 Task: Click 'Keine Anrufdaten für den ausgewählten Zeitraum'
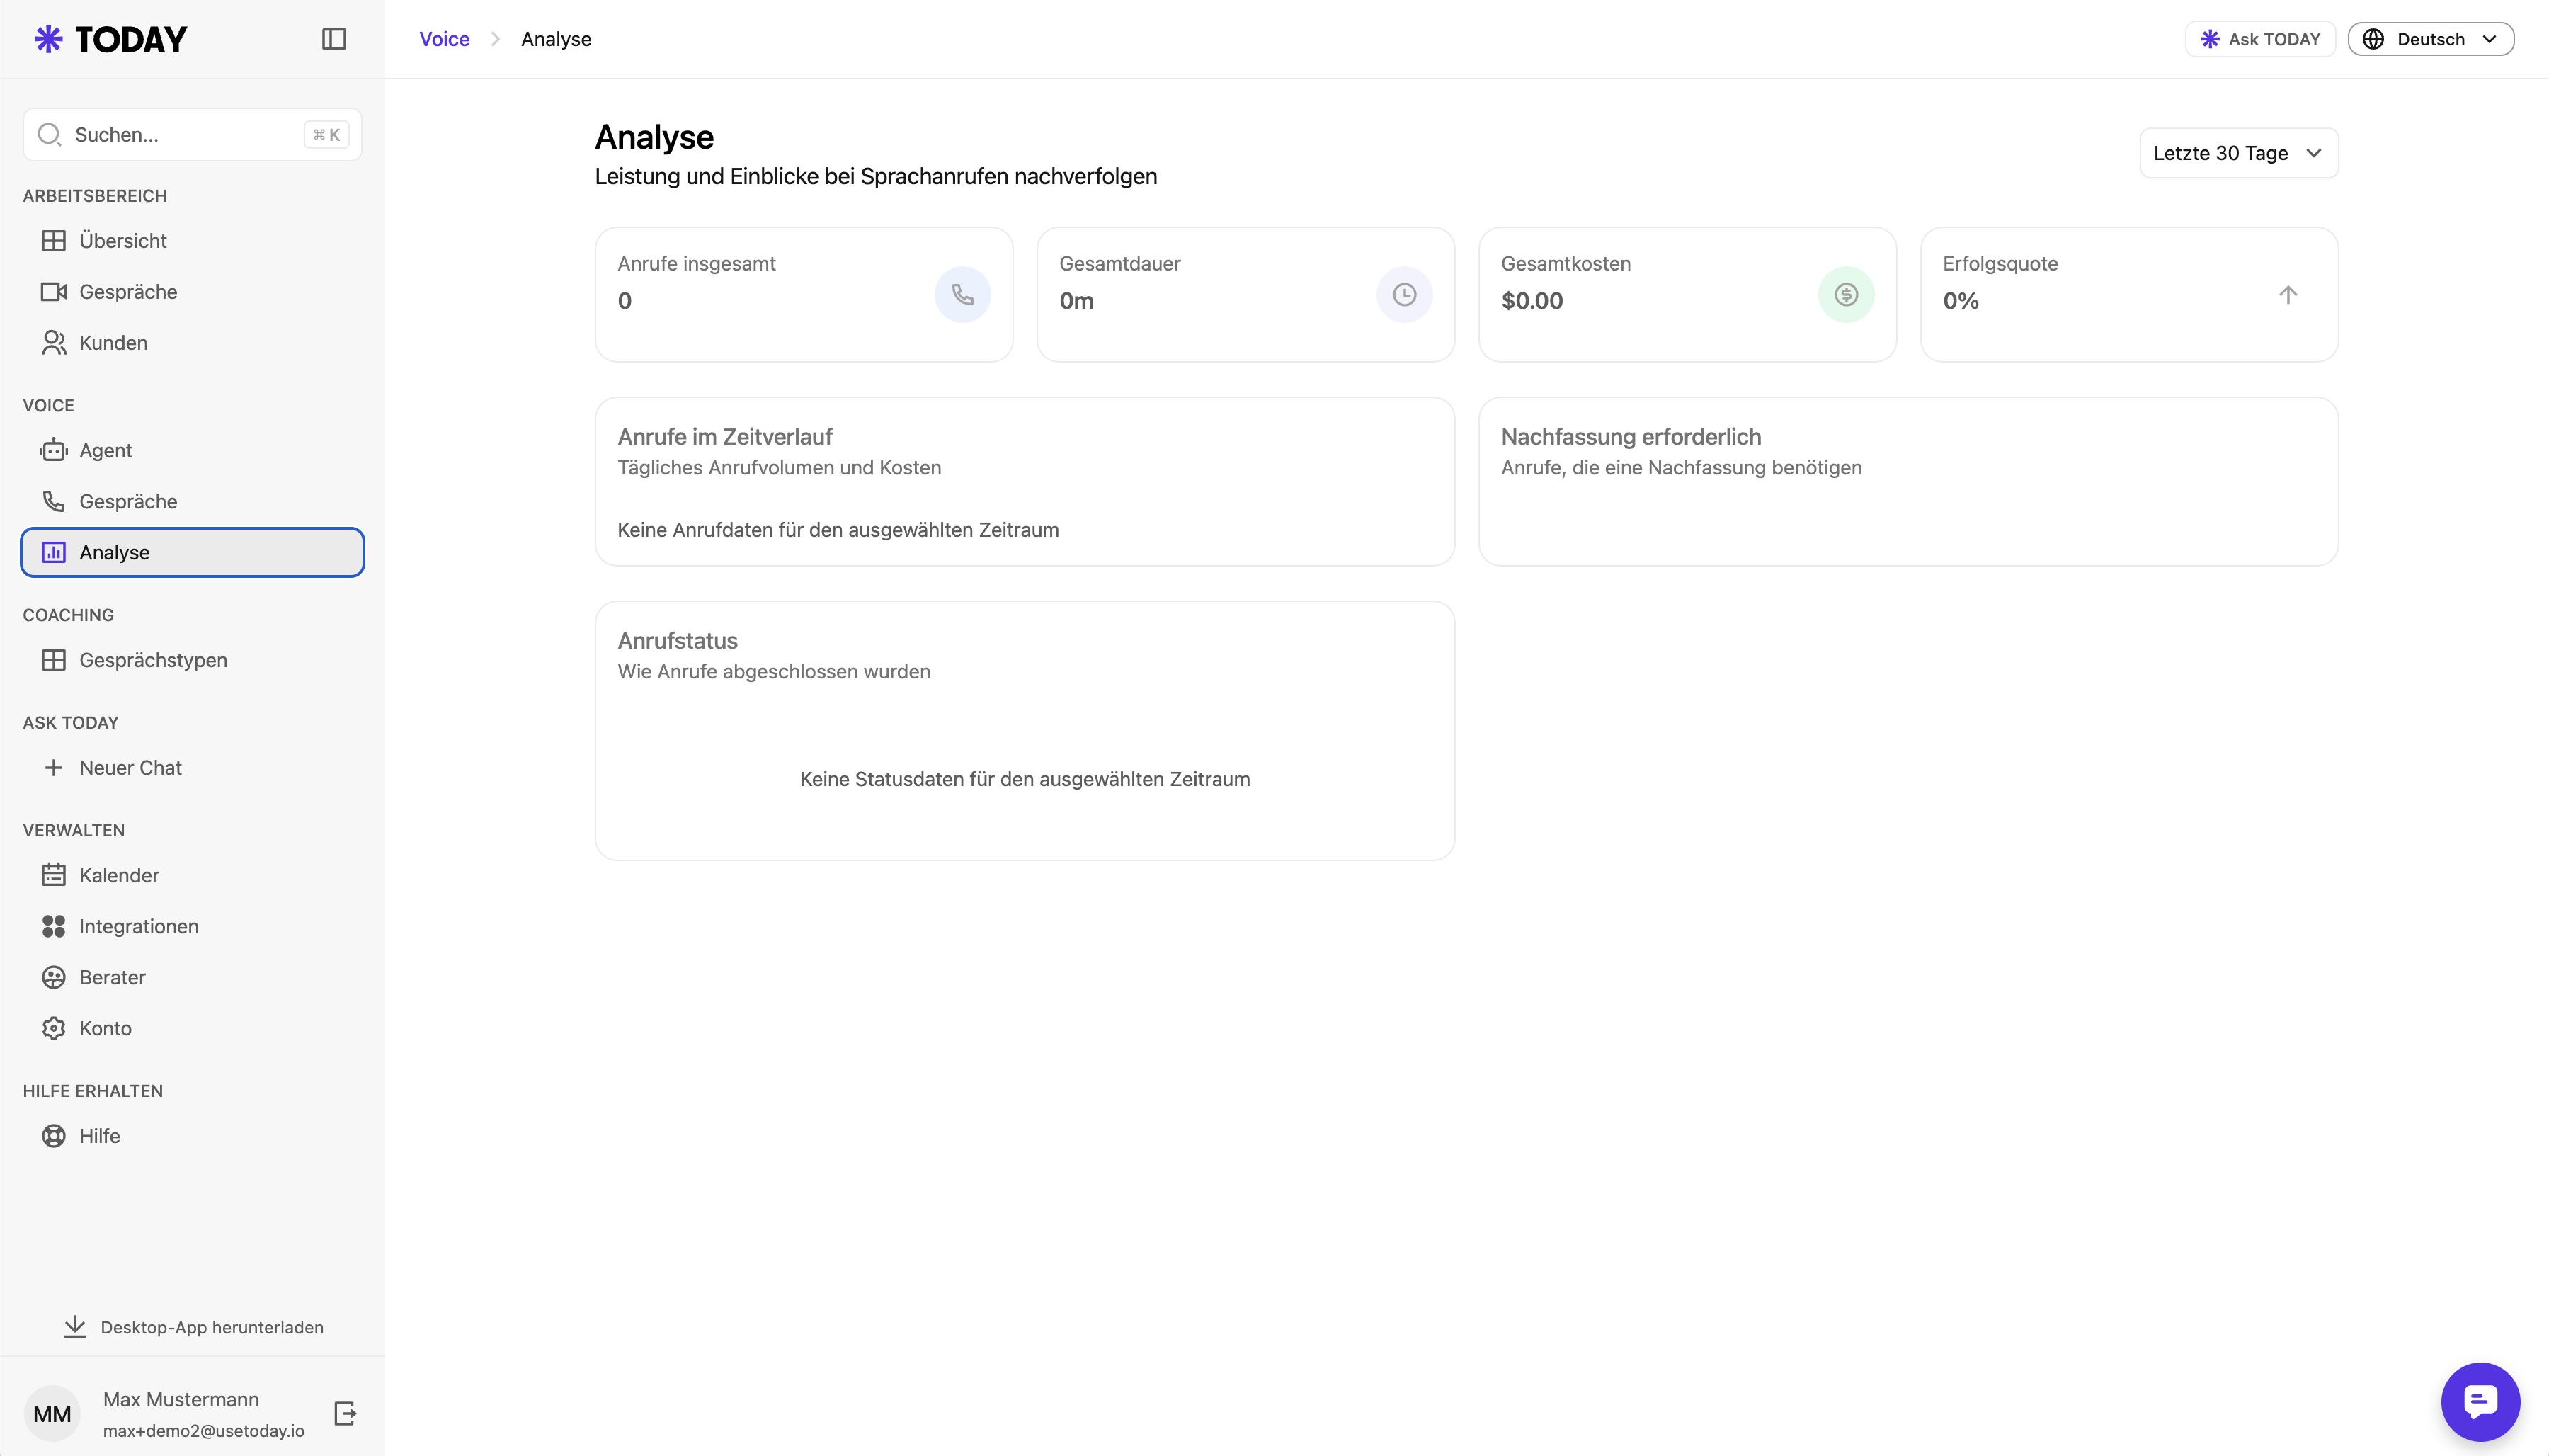tap(838, 530)
